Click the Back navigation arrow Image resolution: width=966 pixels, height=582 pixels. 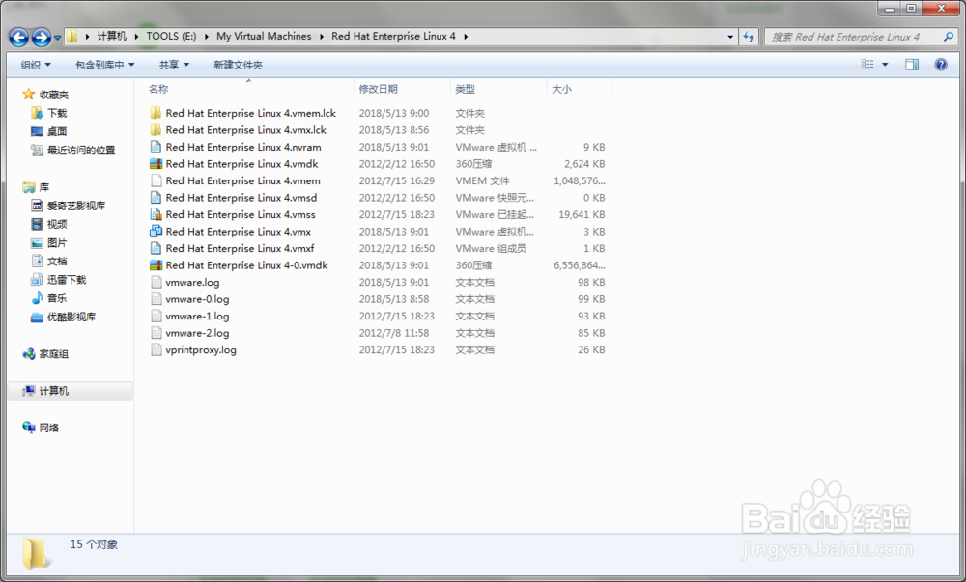click(x=19, y=38)
